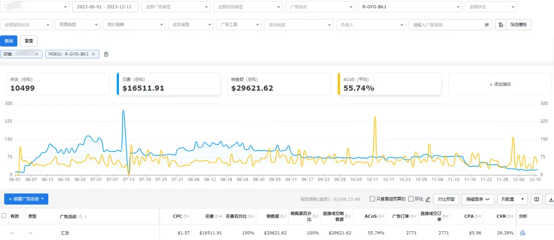The height and width of the screenshot is (240, 554).
Task: Open the 负责人 dropdown
Action: point(371,25)
